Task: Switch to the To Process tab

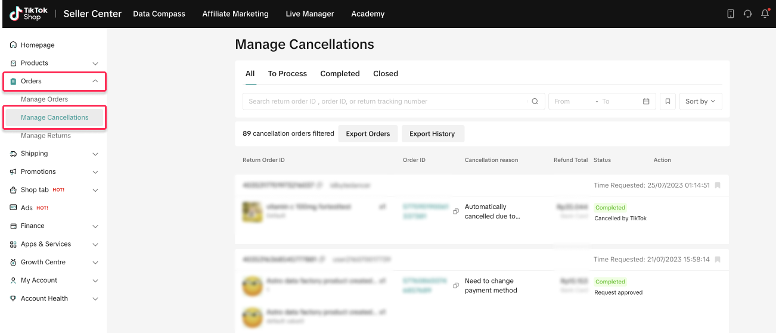Action: coord(287,74)
